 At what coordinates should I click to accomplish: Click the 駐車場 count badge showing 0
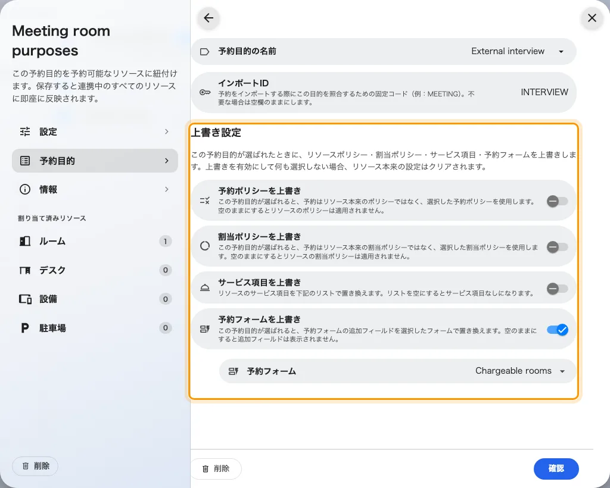(x=166, y=328)
